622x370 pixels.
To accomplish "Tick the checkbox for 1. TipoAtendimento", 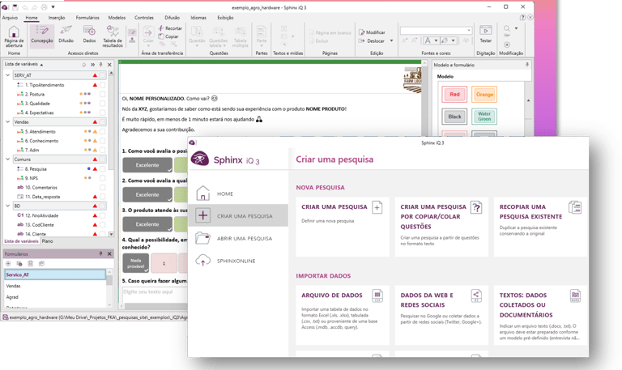I will point(103,85).
